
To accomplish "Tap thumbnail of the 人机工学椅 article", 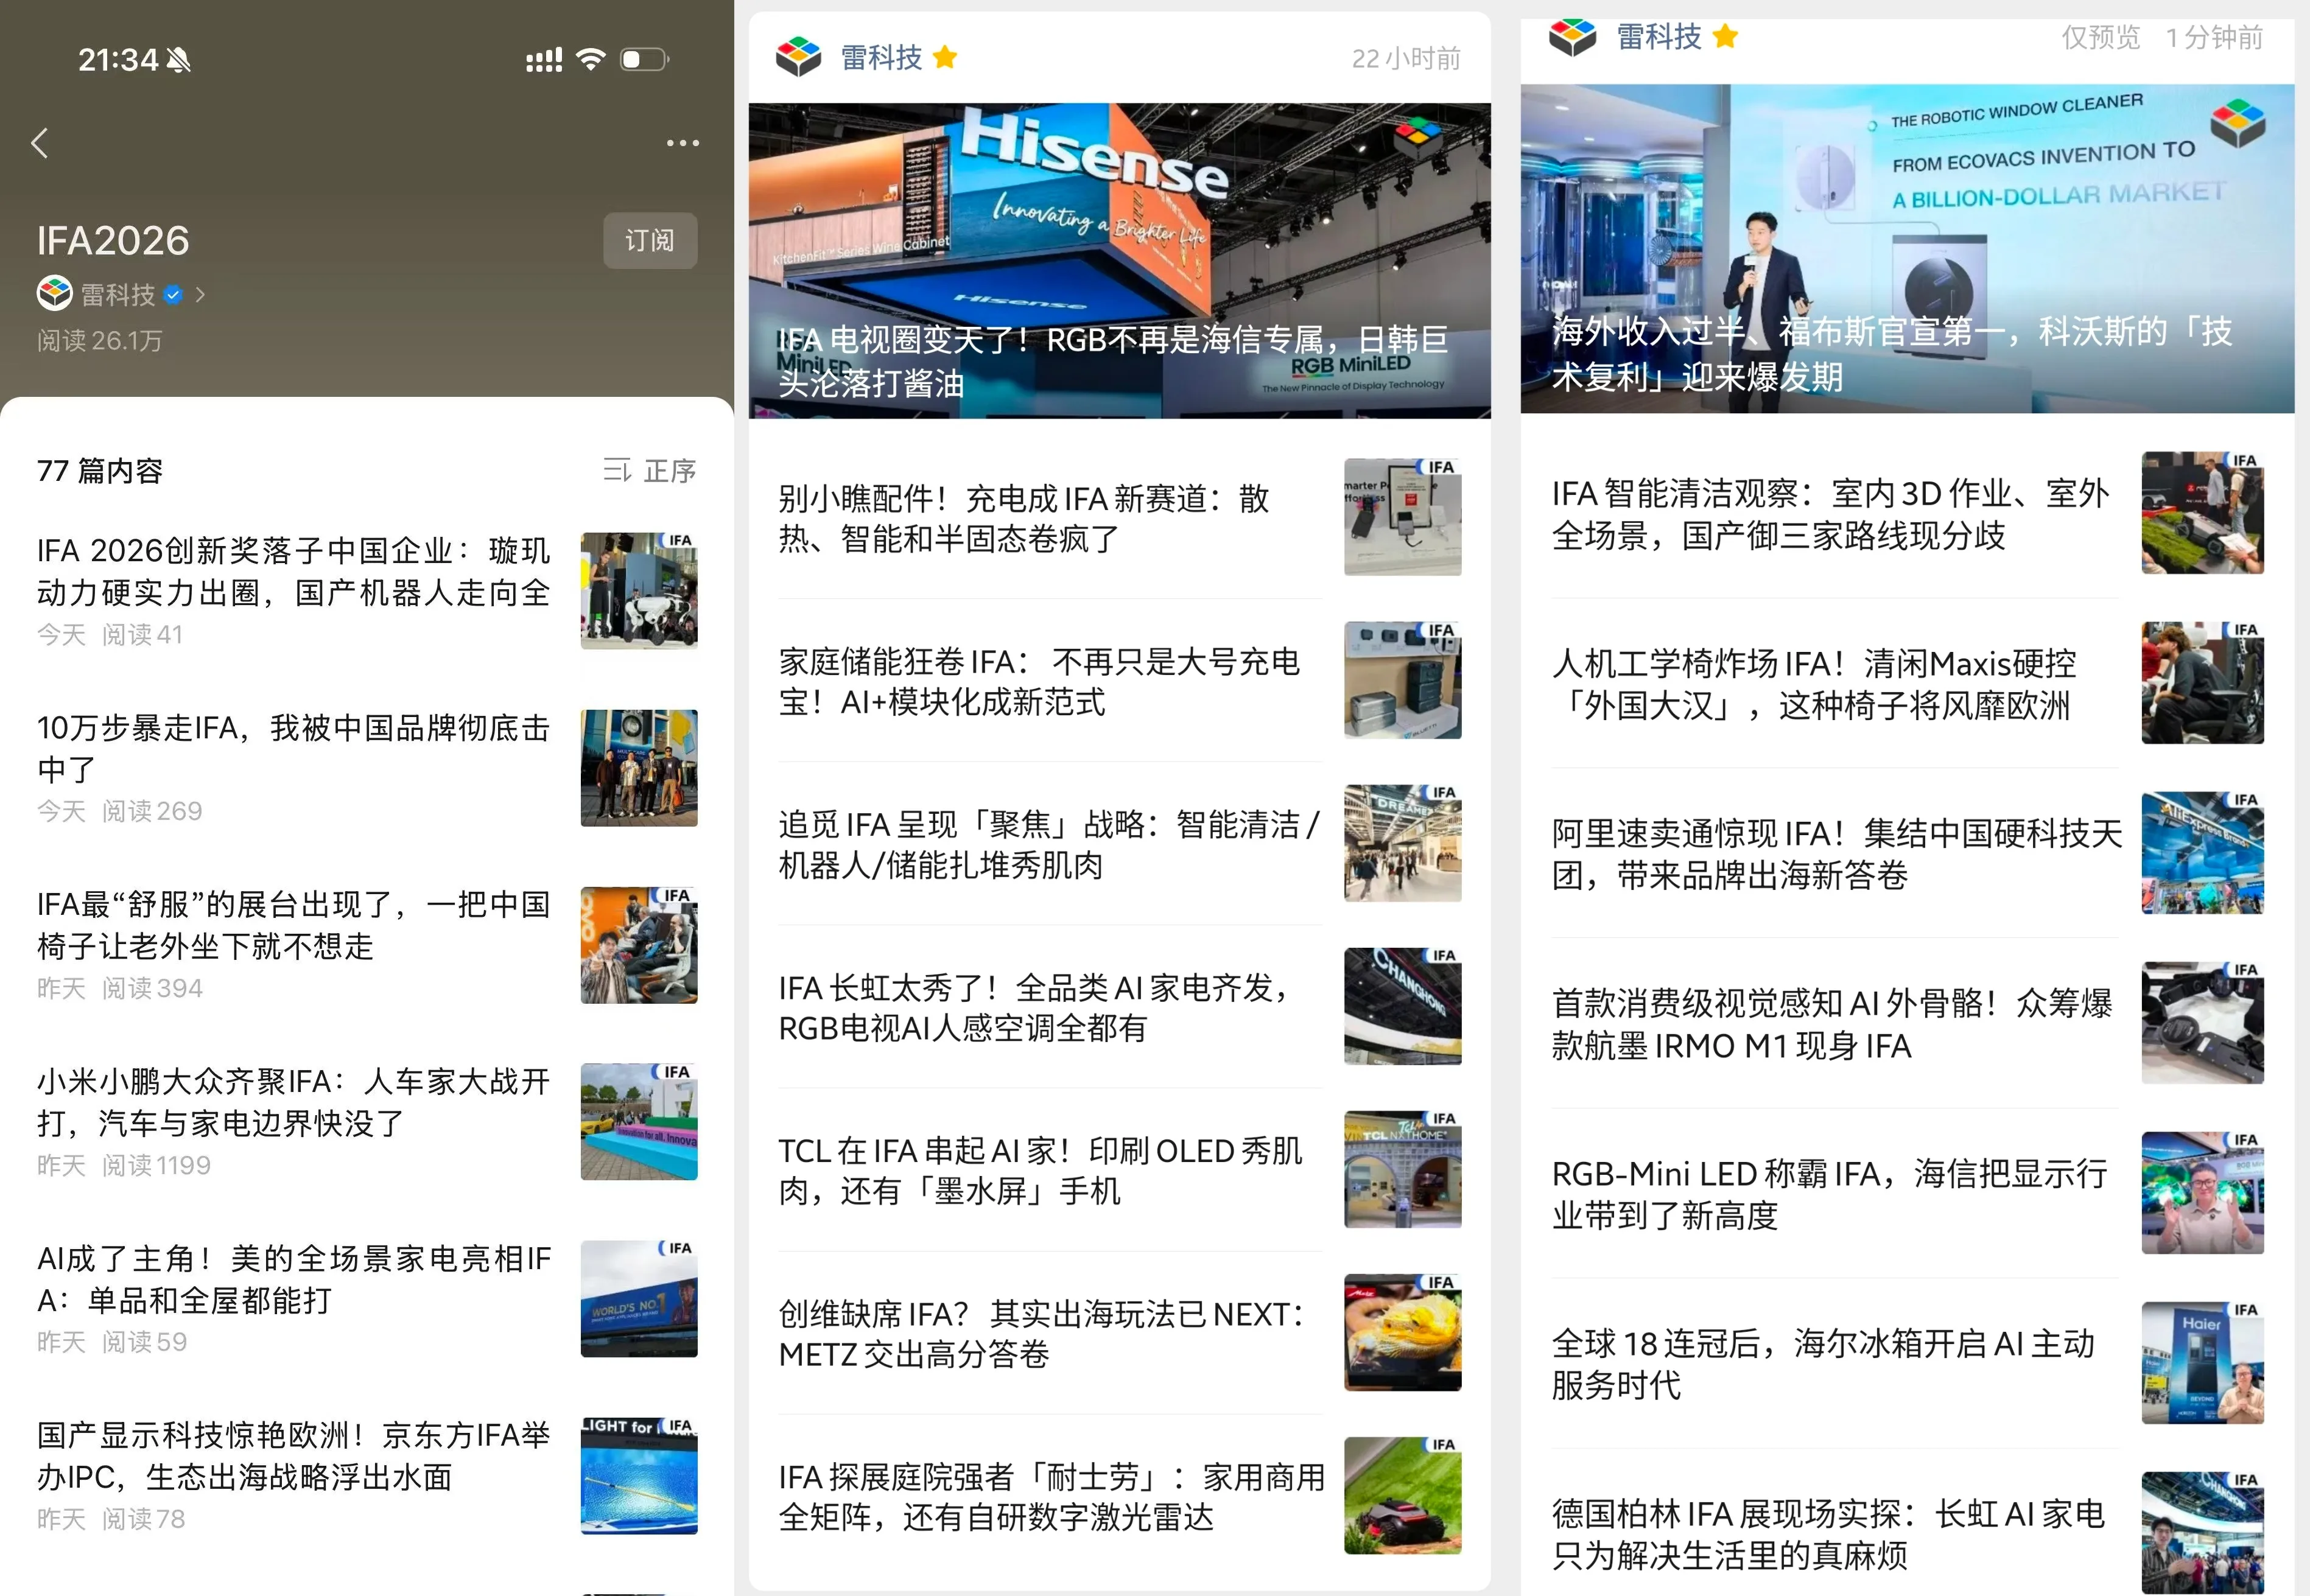I will 2203,683.
